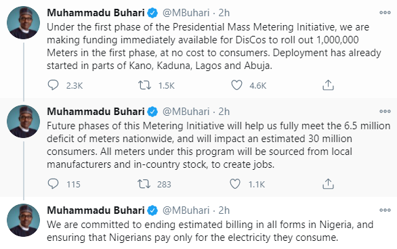Share the second tweet about meter deficit
Screen dimensions: 397x249
[328, 184]
